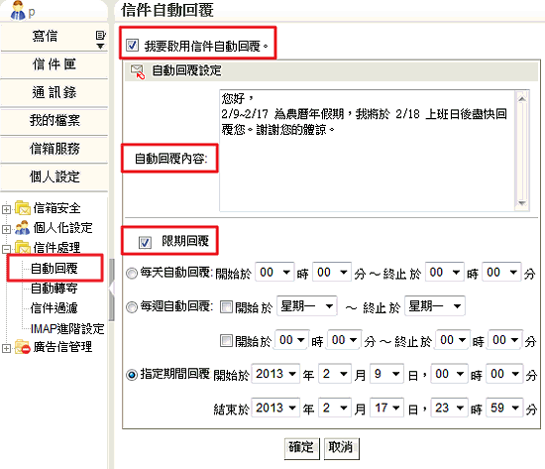Expand the 個人化設定 tree node
This screenshot has width=545, height=469.
pos(6,229)
